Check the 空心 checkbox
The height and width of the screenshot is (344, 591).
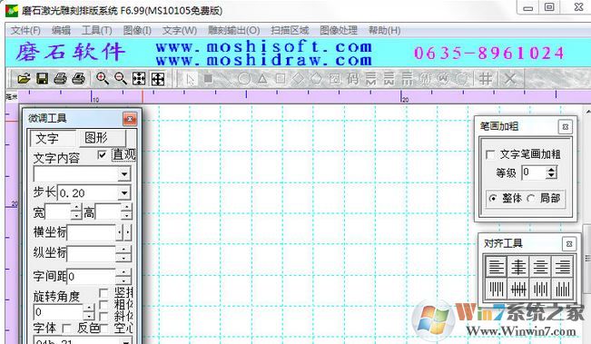click(x=104, y=329)
